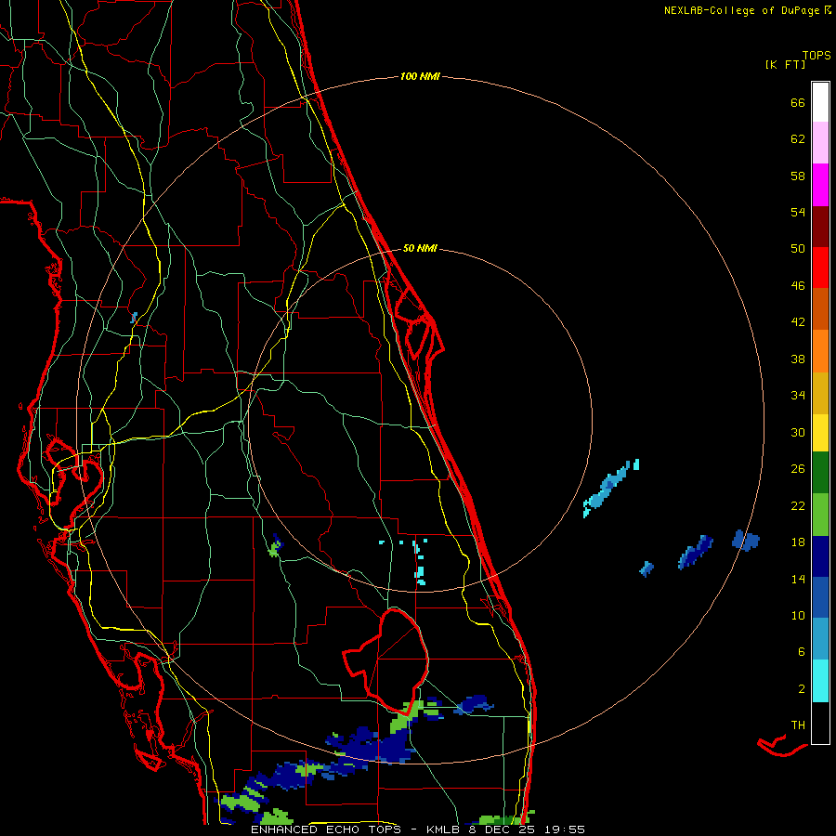The height and width of the screenshot is (836, 836).
Task: Select the bright red legend swatch
Action: [820, 268]
